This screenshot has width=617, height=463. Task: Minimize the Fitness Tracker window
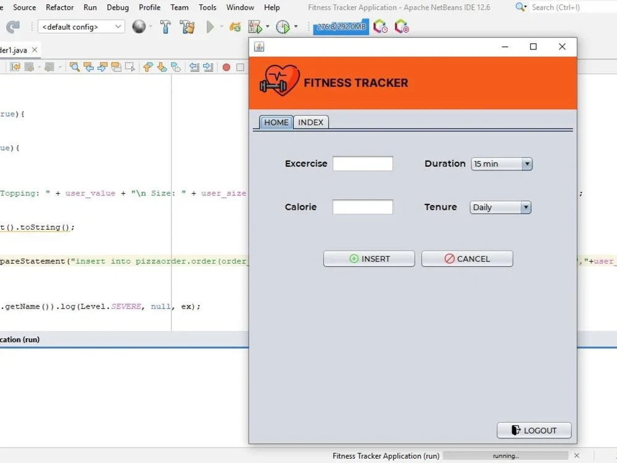coord(505,46)
